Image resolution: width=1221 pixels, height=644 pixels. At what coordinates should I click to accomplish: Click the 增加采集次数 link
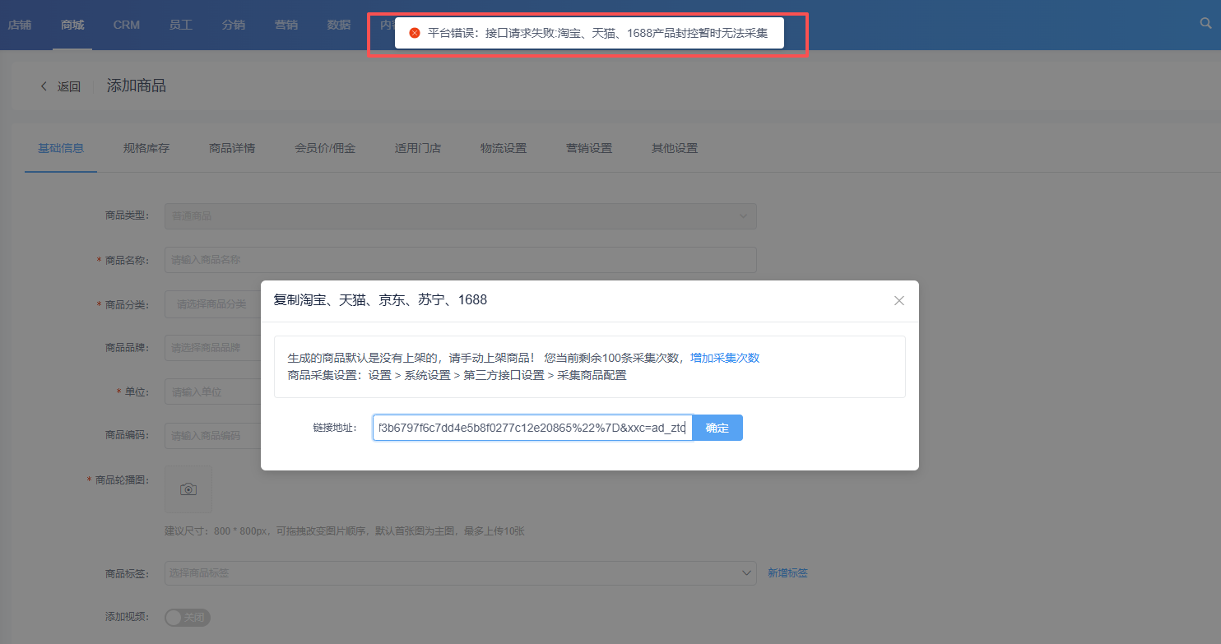724,358
